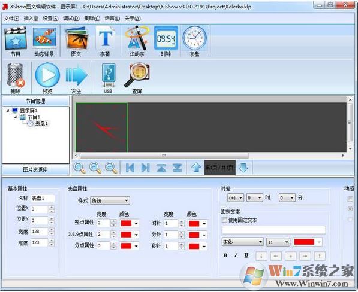Jump to the first item
Viewport: 358px width, 292px height.
(x=130, y=168)
